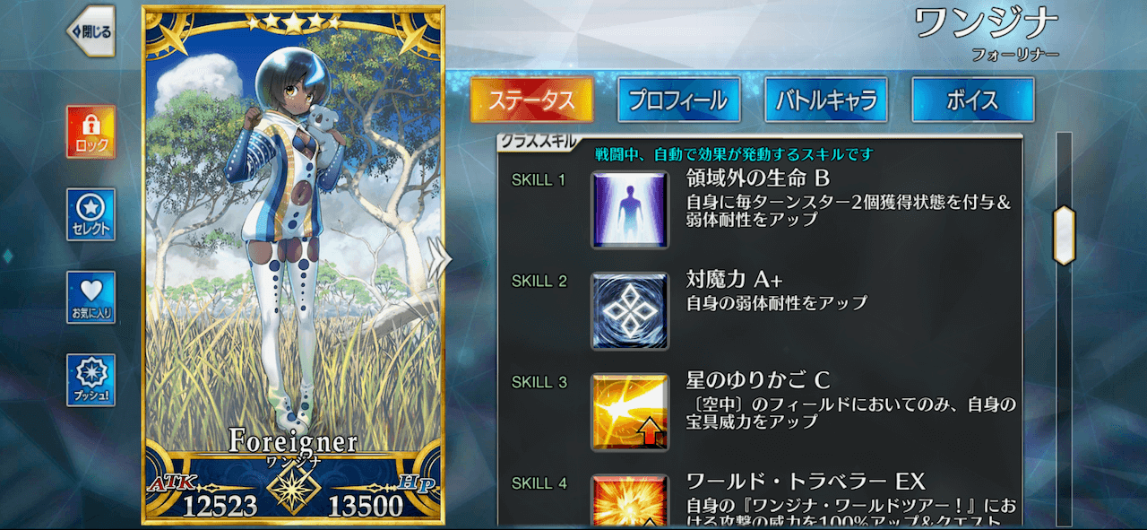Click the プッシュ! push icon
The height and width of the screenshot is (530, 1147).
[91, 379]
